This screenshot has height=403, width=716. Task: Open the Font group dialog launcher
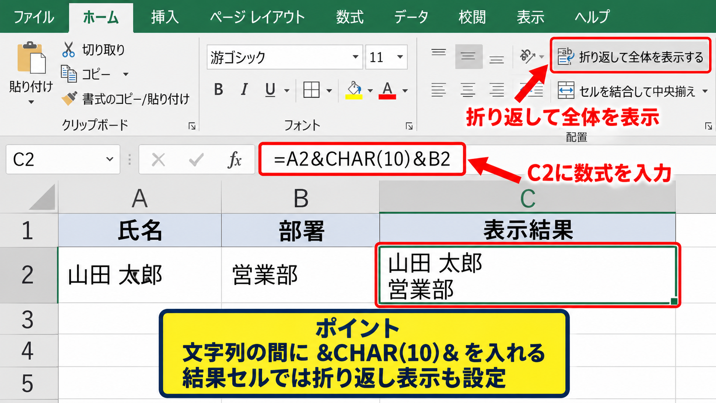pos(409,126)
